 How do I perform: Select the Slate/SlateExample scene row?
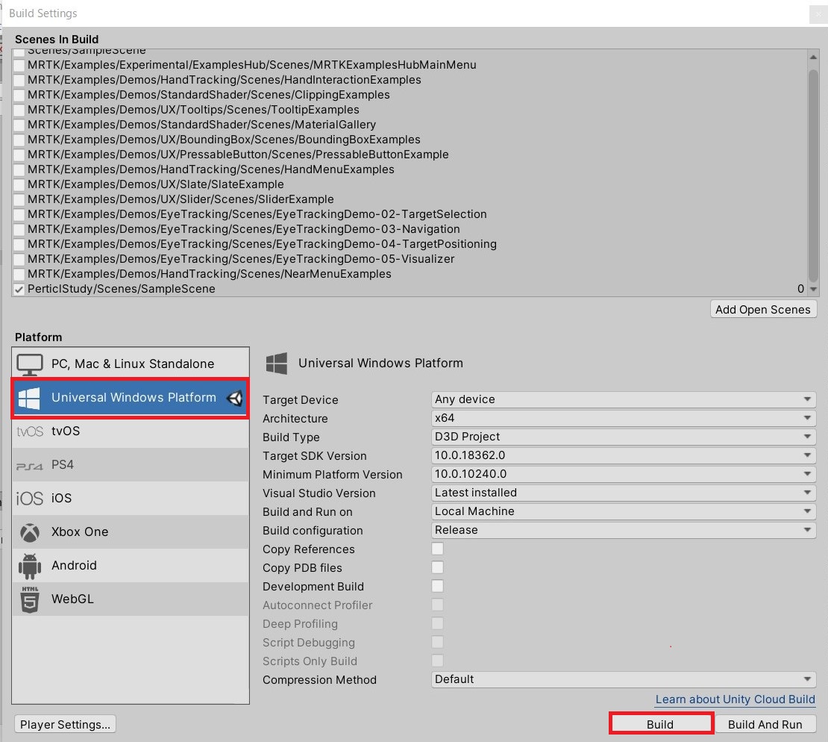pos(410,184)
